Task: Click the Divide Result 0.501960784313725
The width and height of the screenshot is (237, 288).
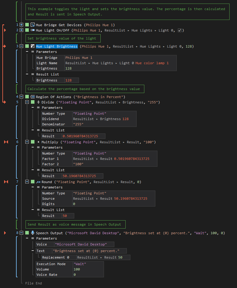Action: (x=80, y=136)
